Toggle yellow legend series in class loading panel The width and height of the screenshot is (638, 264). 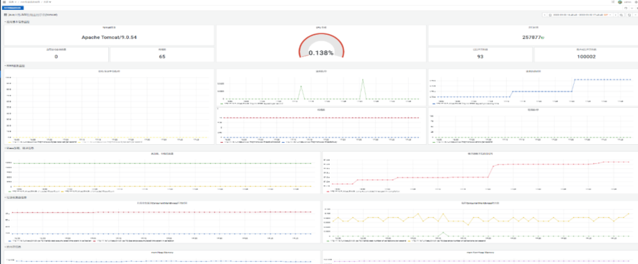click(87, 191)
